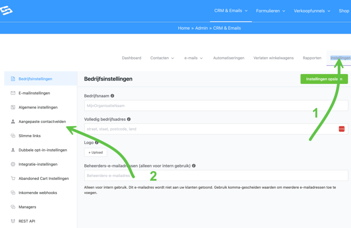Open the Rapporten tab
The width and height of the screenshot is (351, 228).
312,58
